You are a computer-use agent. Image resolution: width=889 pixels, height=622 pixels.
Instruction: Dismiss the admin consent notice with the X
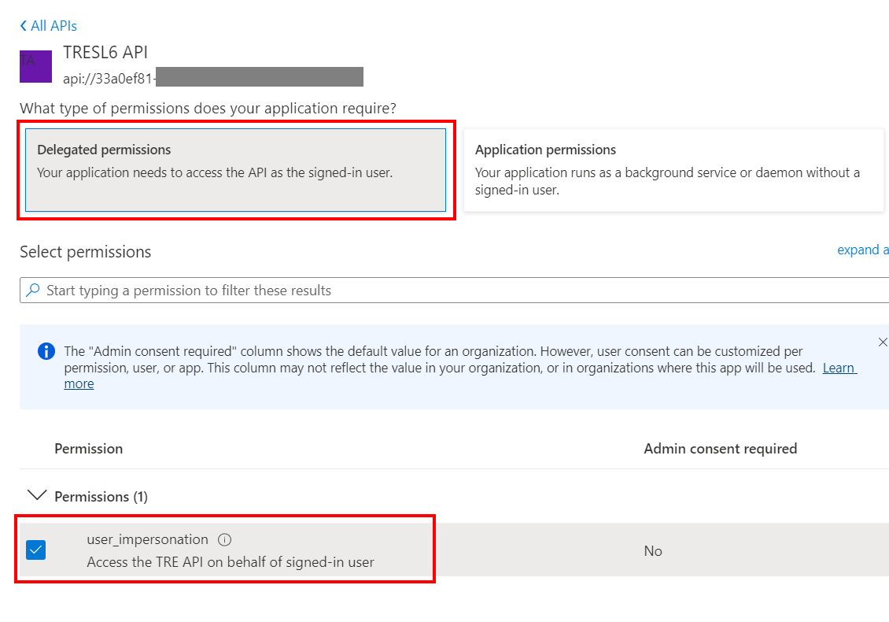coord(882,342)
